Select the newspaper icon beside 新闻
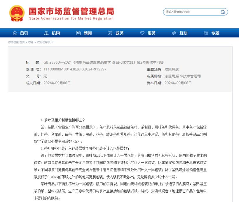Image resolution: width=239 pixels, height=202 pixels. tap(78, 33)
